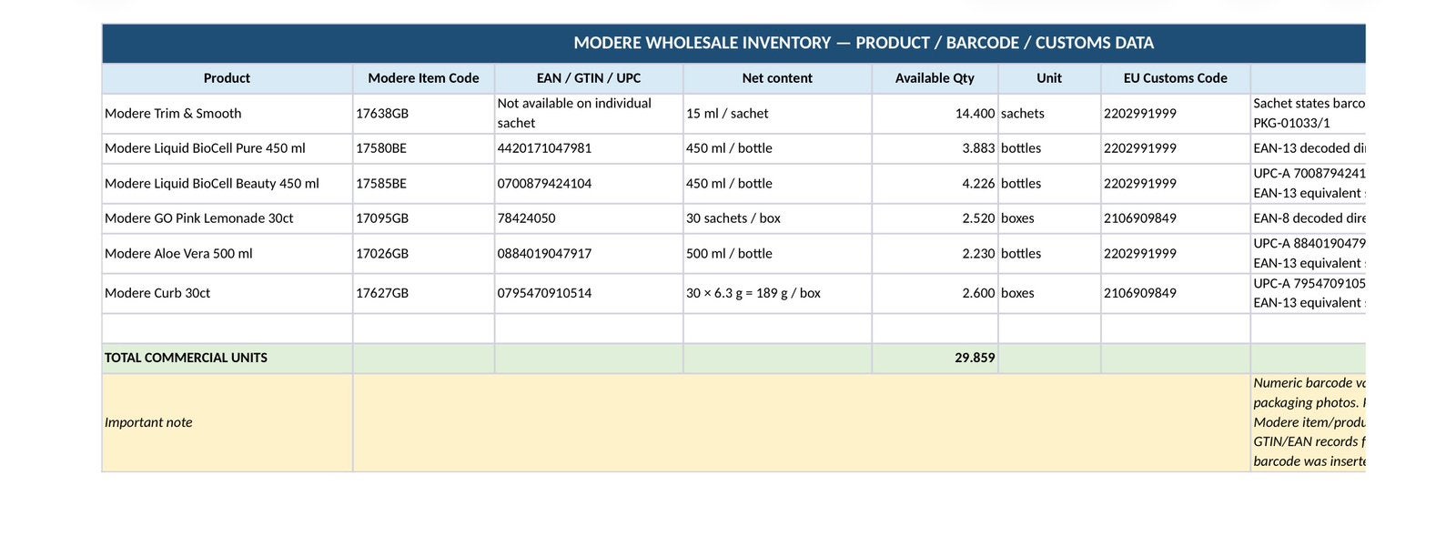Click the 'Unit' column header
Image resolution: width=1456 pixels, height=546 pixels.
click(1049, 78)
